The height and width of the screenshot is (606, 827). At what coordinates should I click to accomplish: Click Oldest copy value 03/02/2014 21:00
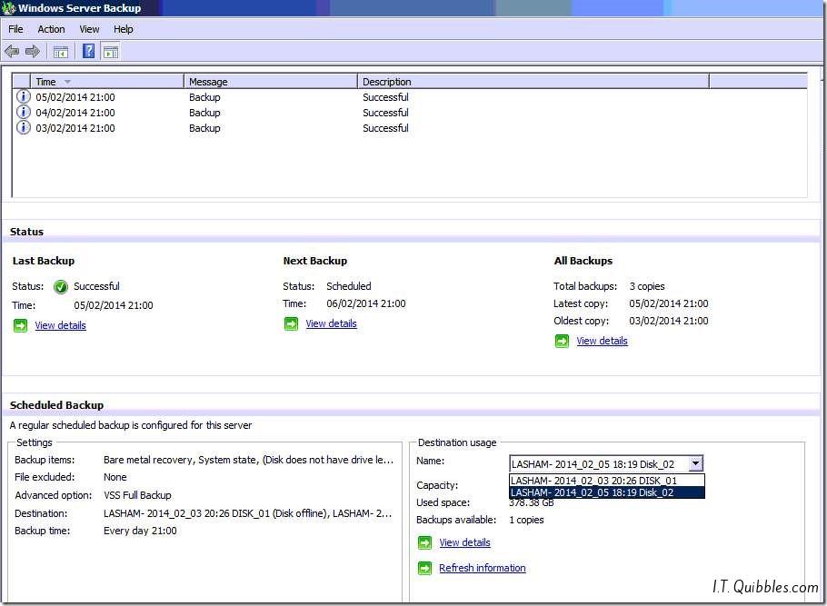point(669,321)
